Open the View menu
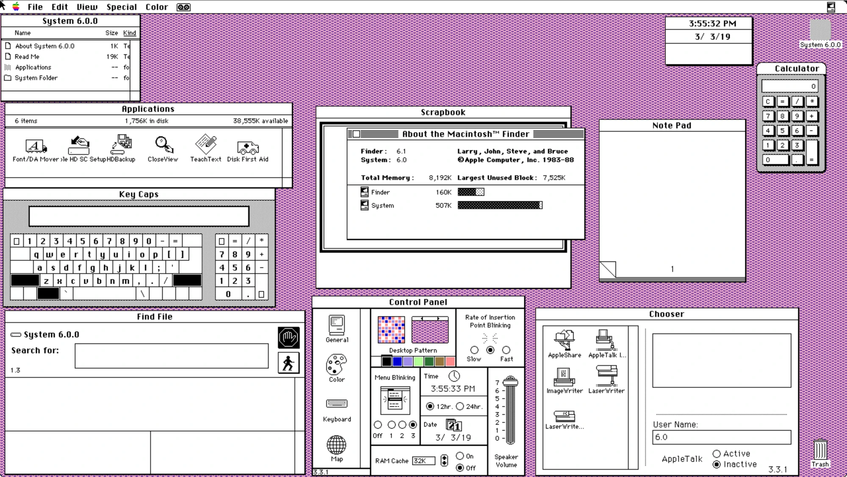The image size is (847, 477). (86, 7)
